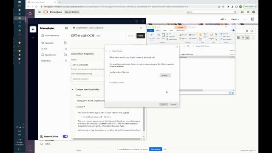This screenshot has width=272, height=153.
Task: Click Invert selection in Explorer ribbon
Action: click(x=226, y=39)
